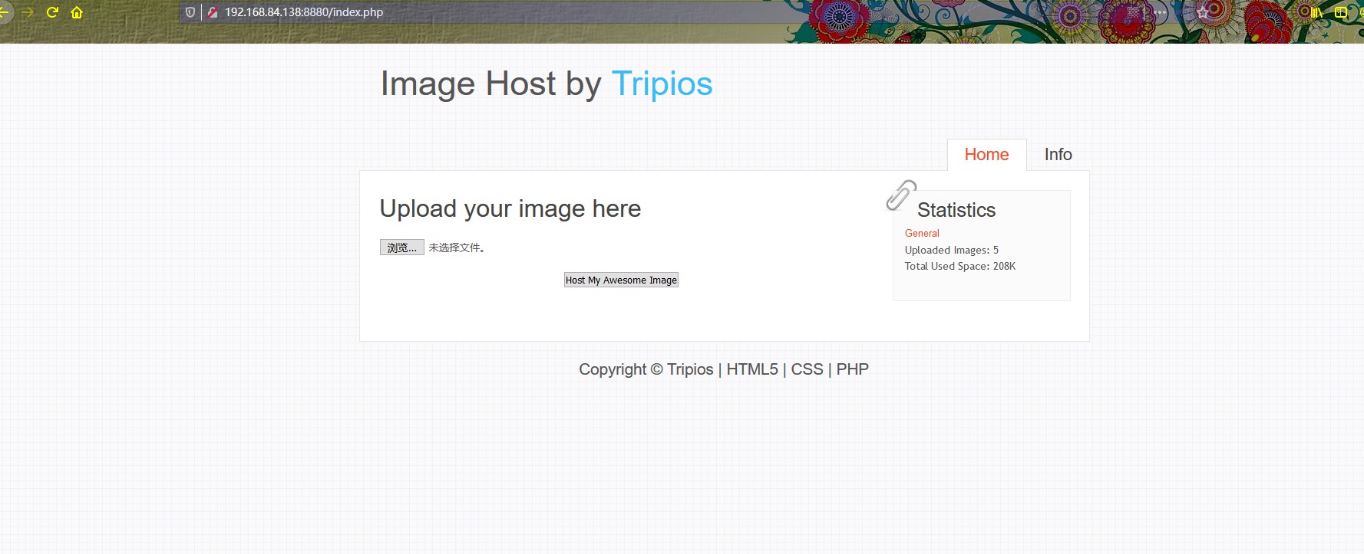1364x554 pixels.
Task: Open the page actions three-dot menu
Action: click(1161, 12)
